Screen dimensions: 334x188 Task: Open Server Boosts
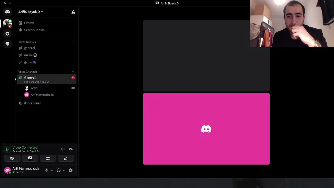pos(46,30)
